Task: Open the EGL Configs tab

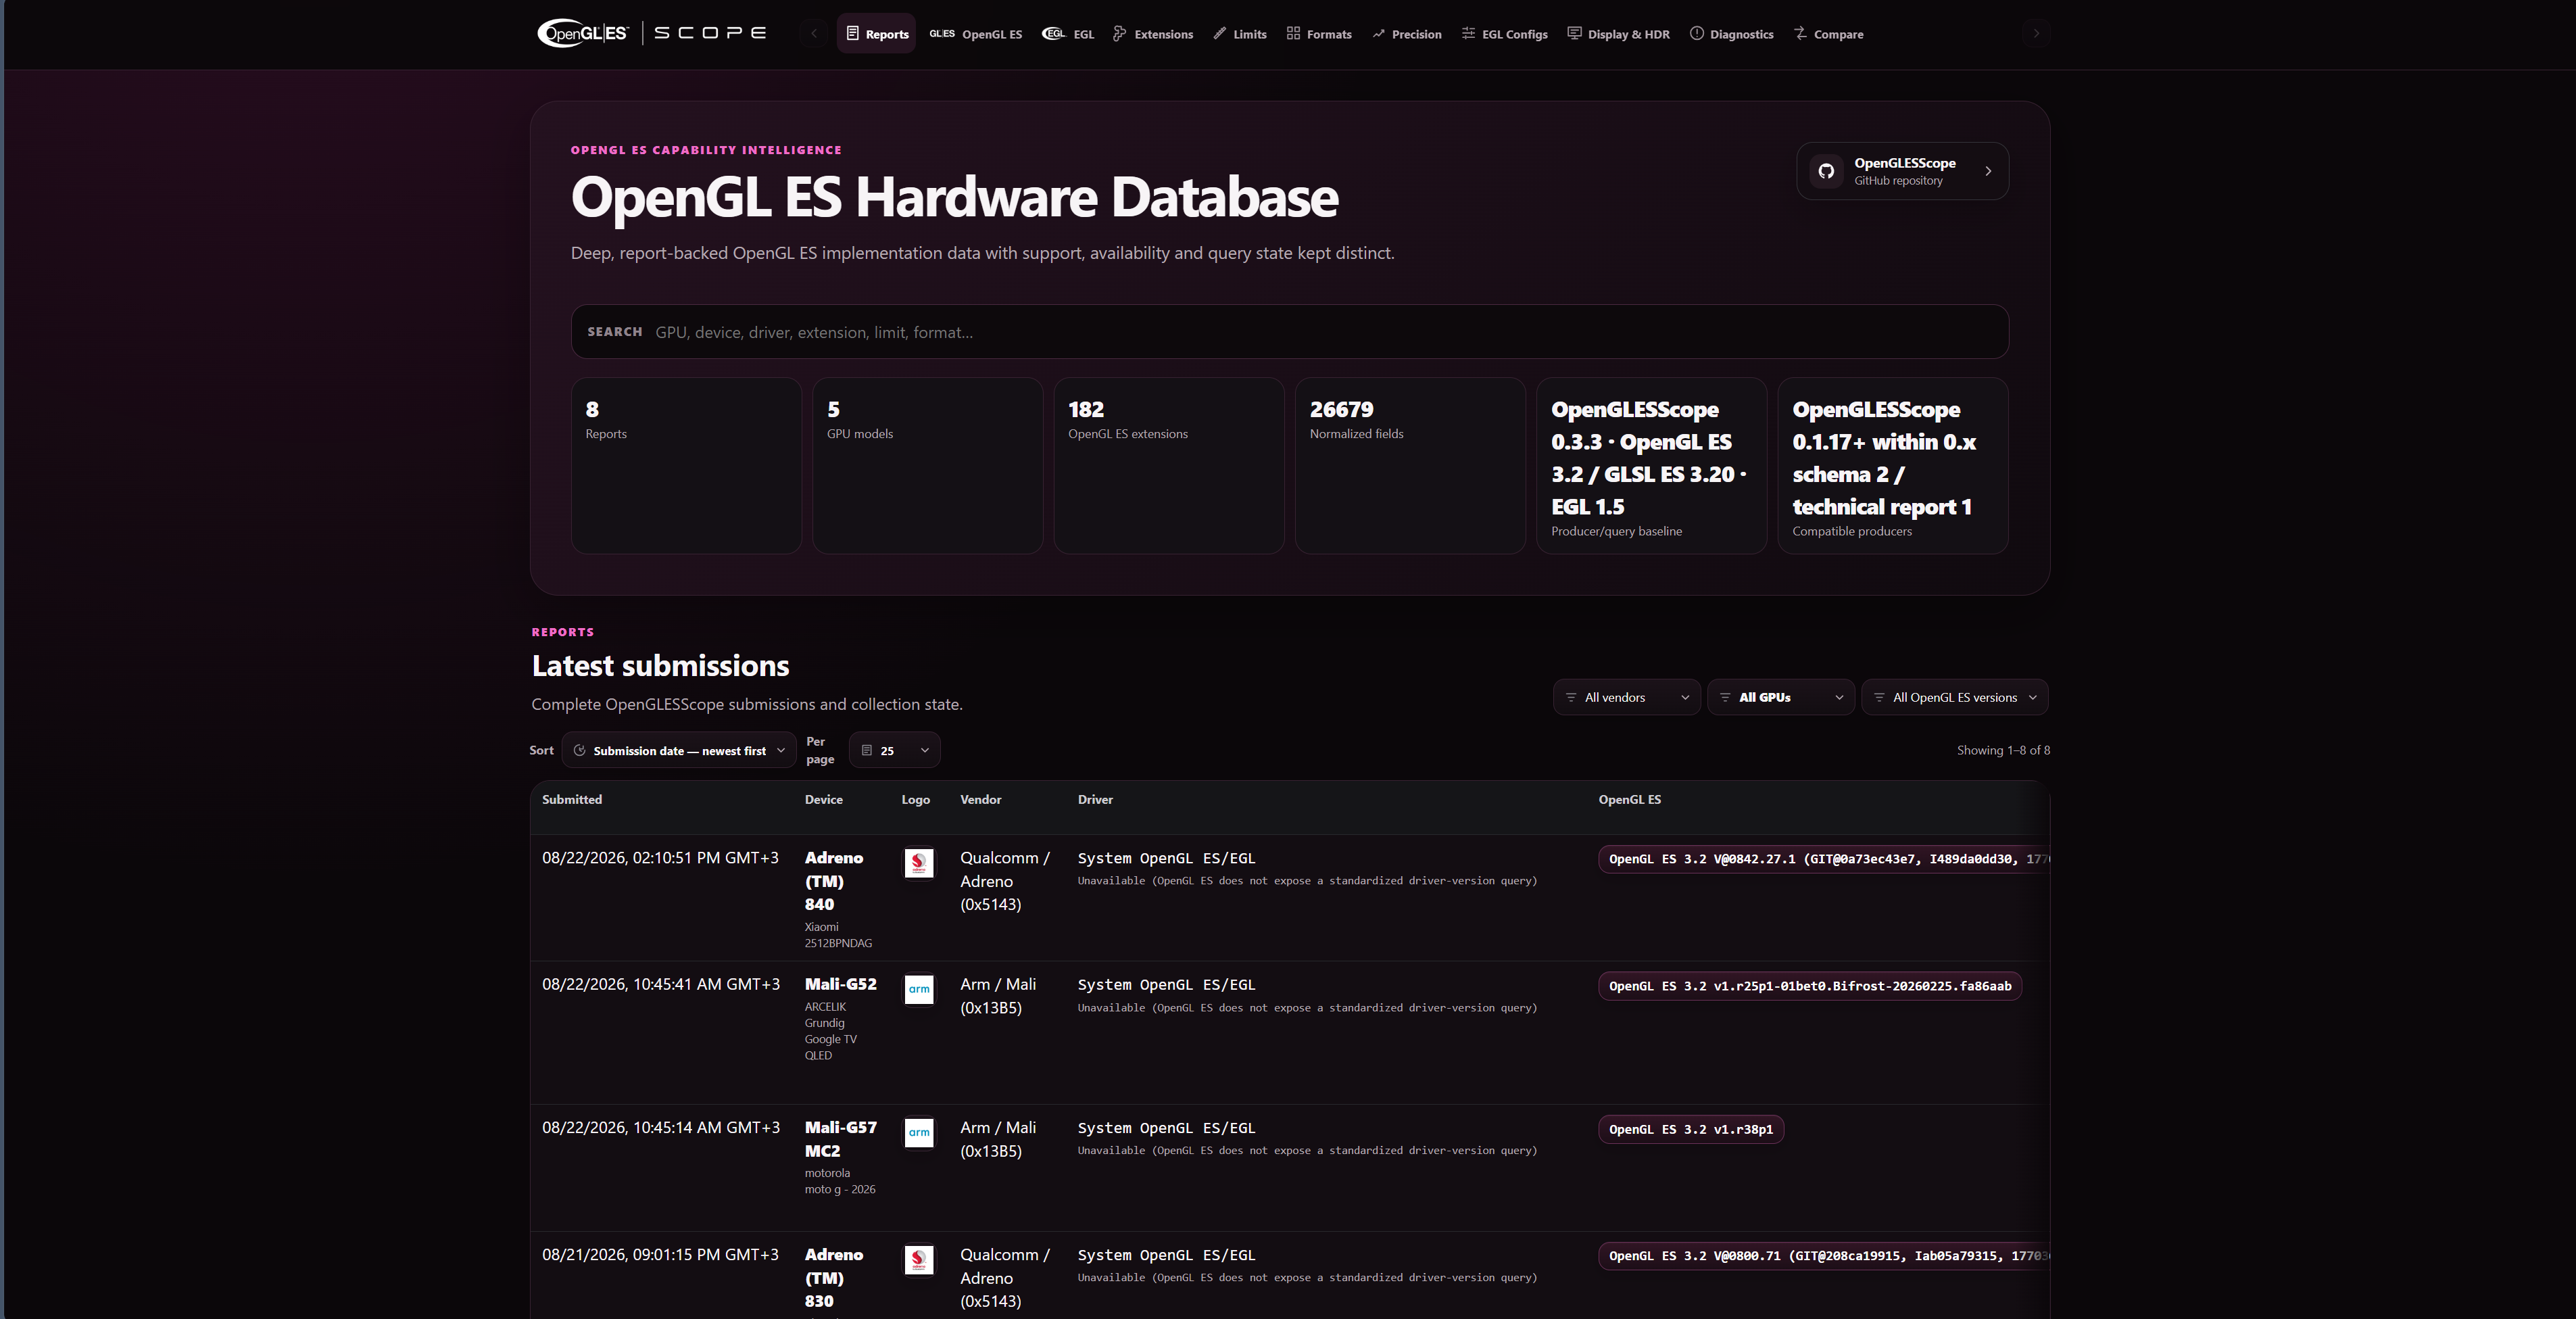Action: [1505, 34]
